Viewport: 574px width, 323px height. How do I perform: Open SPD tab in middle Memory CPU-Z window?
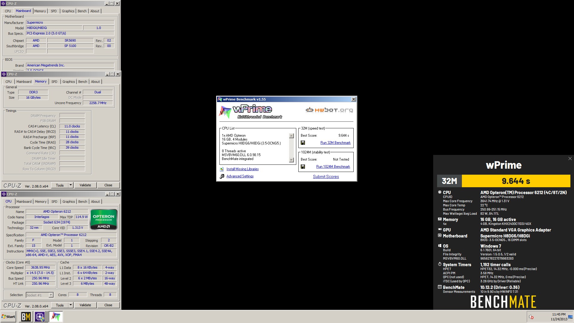(x=54, y=82)
